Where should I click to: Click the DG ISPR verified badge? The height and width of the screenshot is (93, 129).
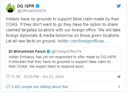[x=38, y=6]
